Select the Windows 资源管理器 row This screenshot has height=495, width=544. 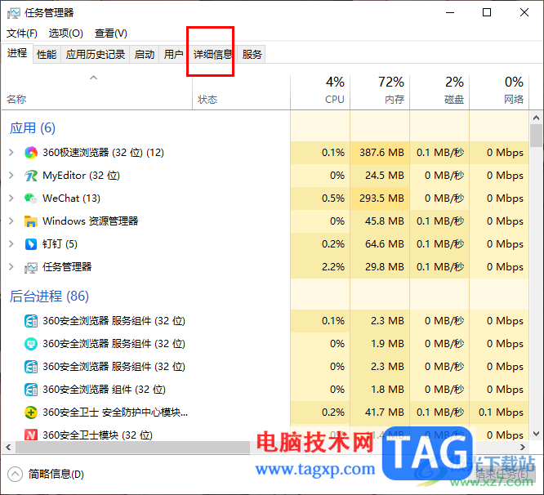pos(265,221)
